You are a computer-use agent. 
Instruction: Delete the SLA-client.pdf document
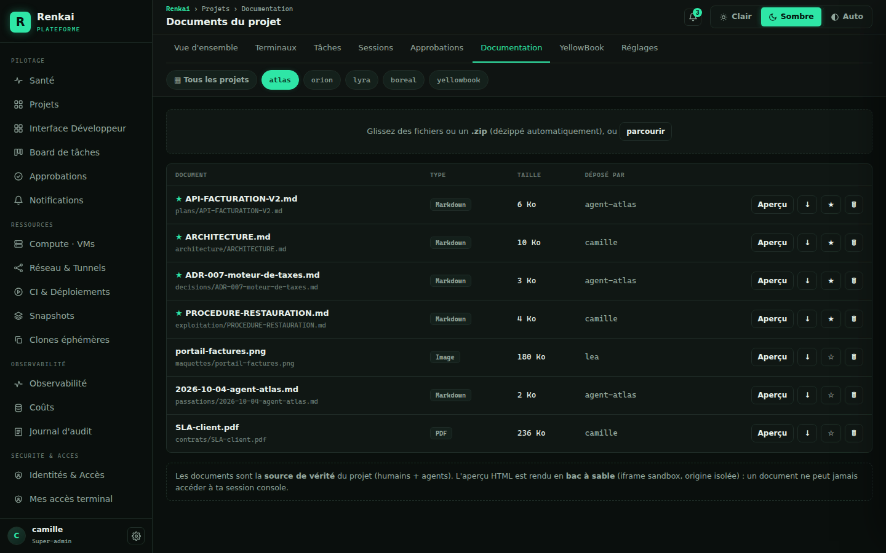click(x=853, y=433)
